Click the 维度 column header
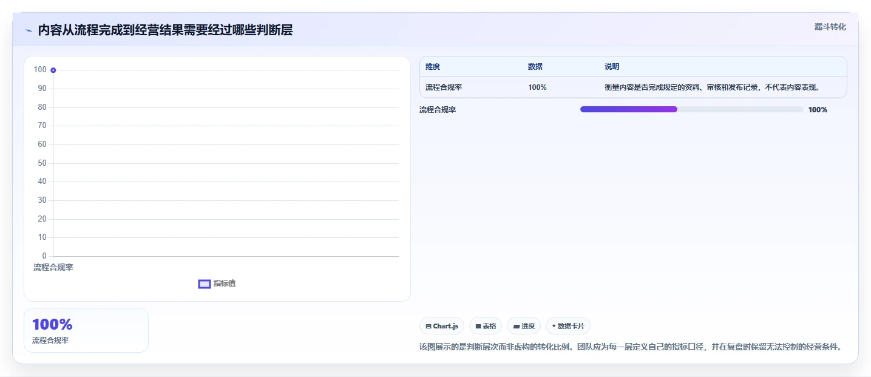871x377 pixels. click(x=433, y=67)
